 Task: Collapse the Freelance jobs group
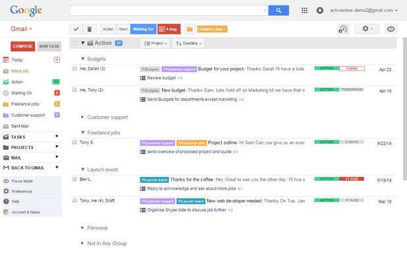tap(83, 133)
